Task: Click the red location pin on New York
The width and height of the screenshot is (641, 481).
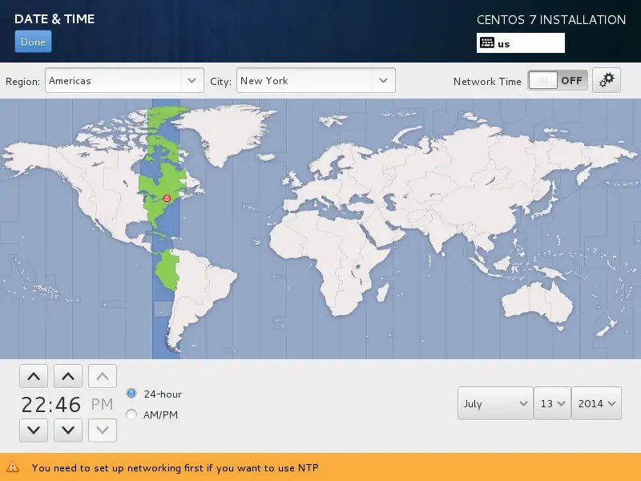Action: point(167,199)
